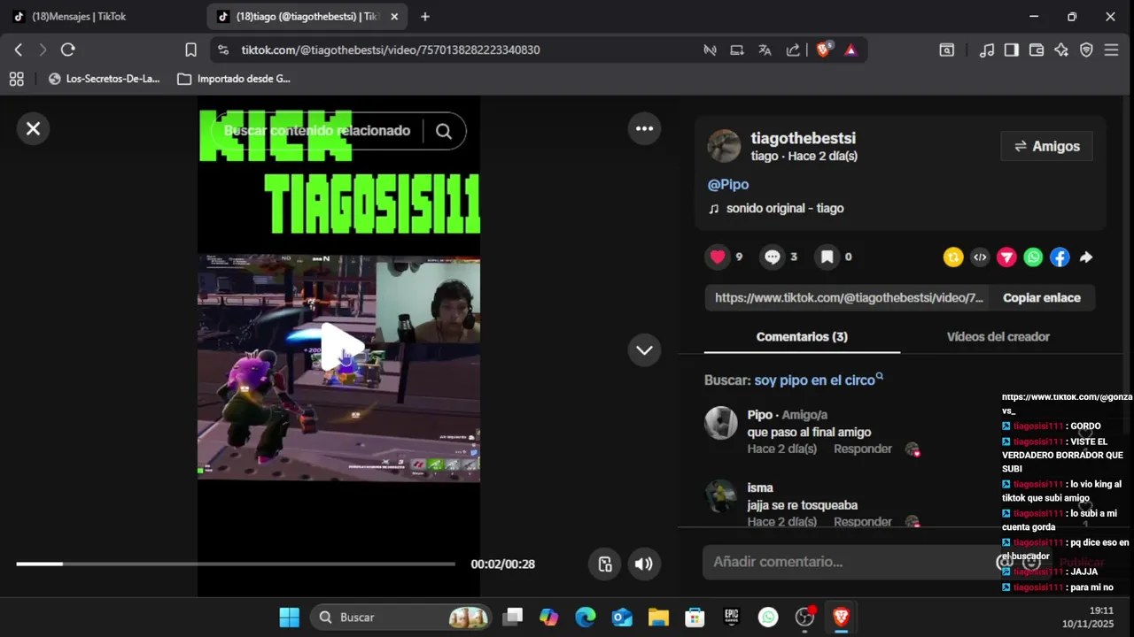Close the active tiago TikTok tab

(x=395, y=17)
